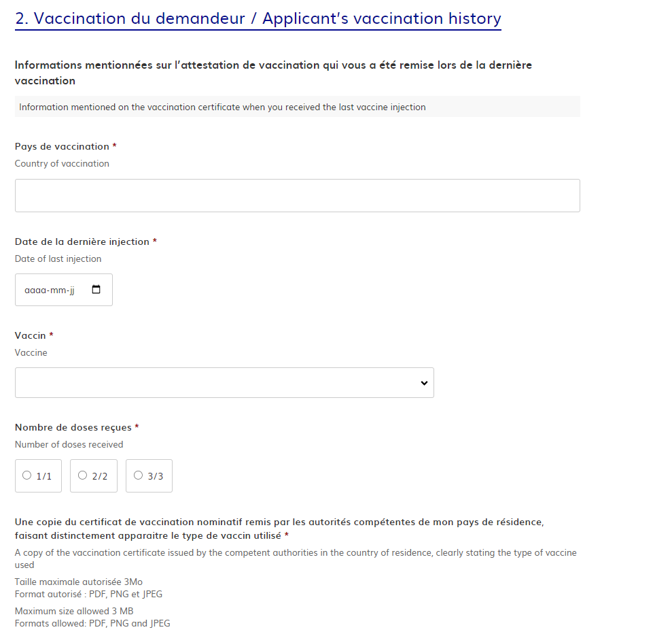
Task: Click the "Country of vaccination" English subtitle
Action: (62, 163)
